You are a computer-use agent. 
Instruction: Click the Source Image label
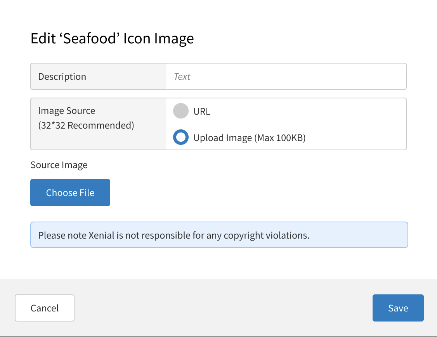coord(59,165)
